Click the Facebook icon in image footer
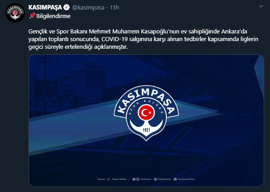Image resolution: width=270 pixels, height=192 pixels. 134,179
